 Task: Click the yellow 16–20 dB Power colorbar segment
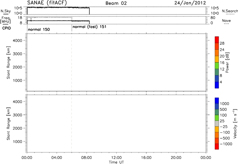tap(217, 59)
